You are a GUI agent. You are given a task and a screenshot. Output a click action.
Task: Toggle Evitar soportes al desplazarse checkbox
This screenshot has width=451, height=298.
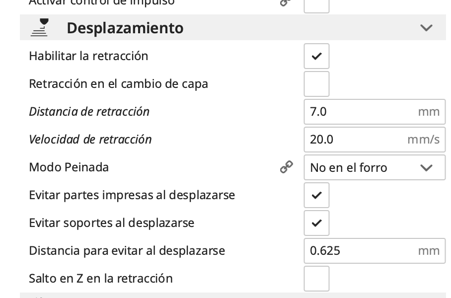(316, 223)
